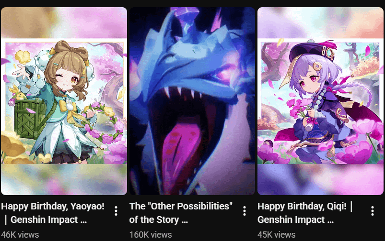Open more options for Qiqi birthday video
This screenshot has height=241, width=385.
click(373, 211)
